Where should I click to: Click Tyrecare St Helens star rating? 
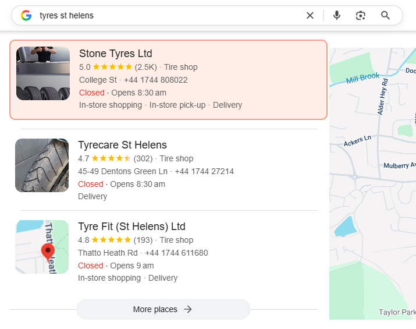[111, 158]
